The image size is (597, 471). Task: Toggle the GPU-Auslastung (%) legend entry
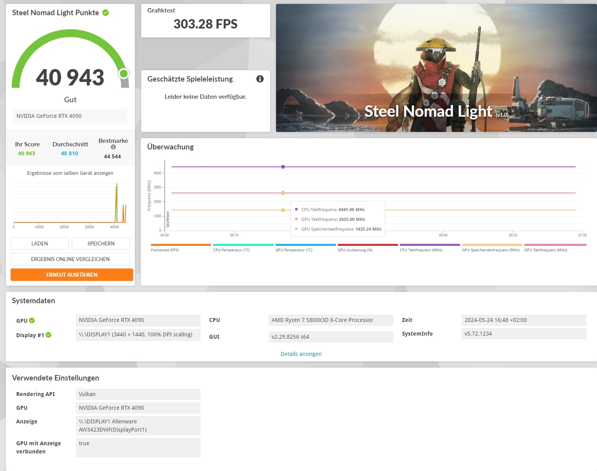point(368,248)
